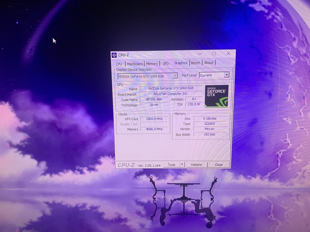Click the A1 revision value
This screenshot has height=232, width=310.
194,99
